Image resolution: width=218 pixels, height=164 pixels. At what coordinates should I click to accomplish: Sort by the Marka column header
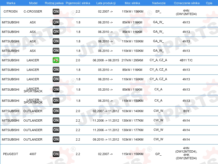[x=11, y=3]
